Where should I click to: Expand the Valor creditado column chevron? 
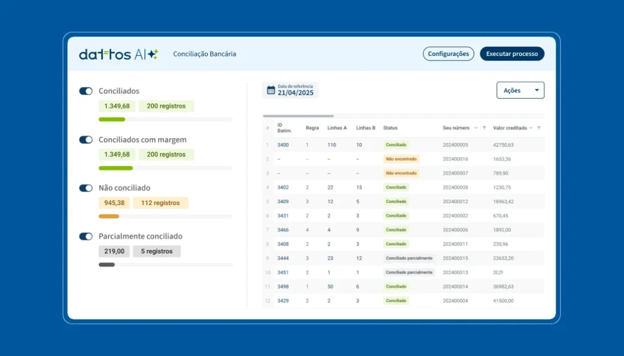coord(531,128)
